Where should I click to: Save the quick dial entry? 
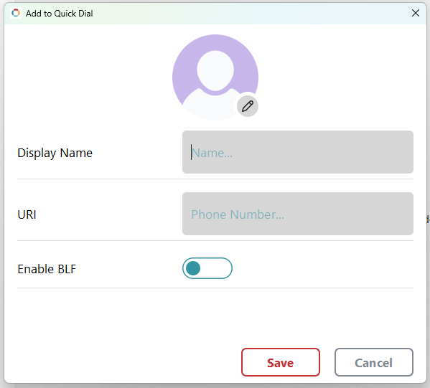click(x=281, y=362)
